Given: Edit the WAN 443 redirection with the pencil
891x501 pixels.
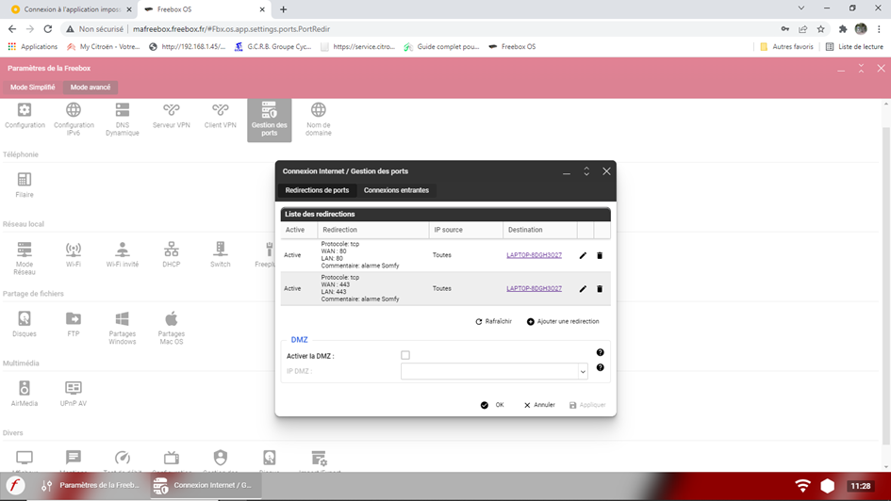Looking at the screenshot, I should pos(583,289).
